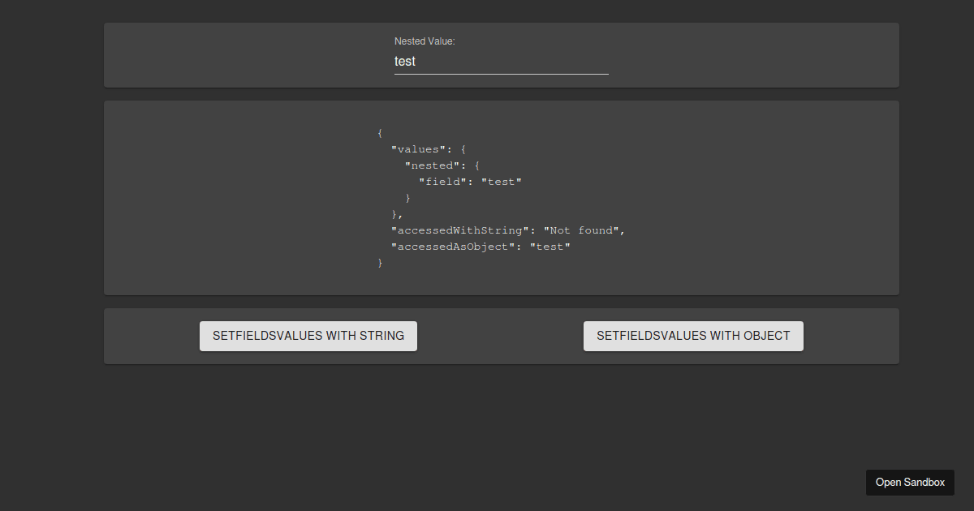Click the SETFIELDSVALUES WITH OBJECT button
The width and height of the screenshot is (974, 511).
pos(693,336)
